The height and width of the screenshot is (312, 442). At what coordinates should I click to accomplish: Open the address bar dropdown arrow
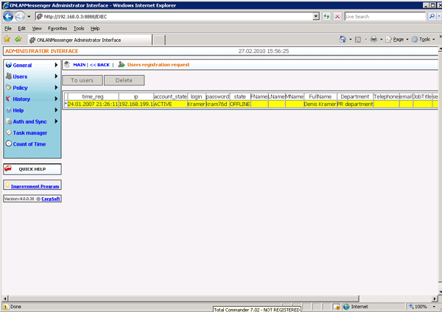coord(316,17)
